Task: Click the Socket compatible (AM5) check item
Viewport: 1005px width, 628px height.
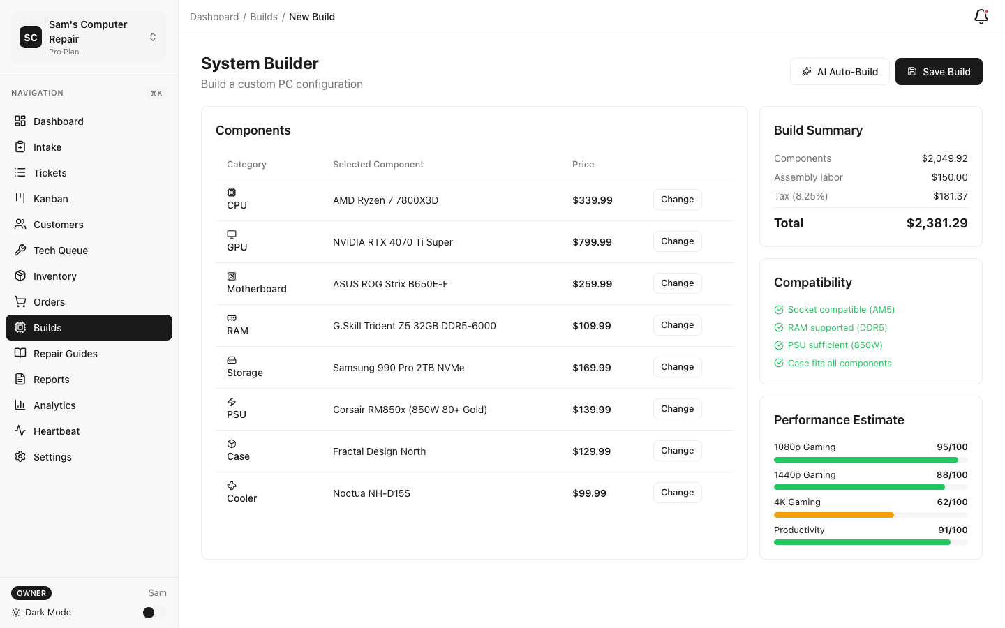Action: tap(842, 309)
